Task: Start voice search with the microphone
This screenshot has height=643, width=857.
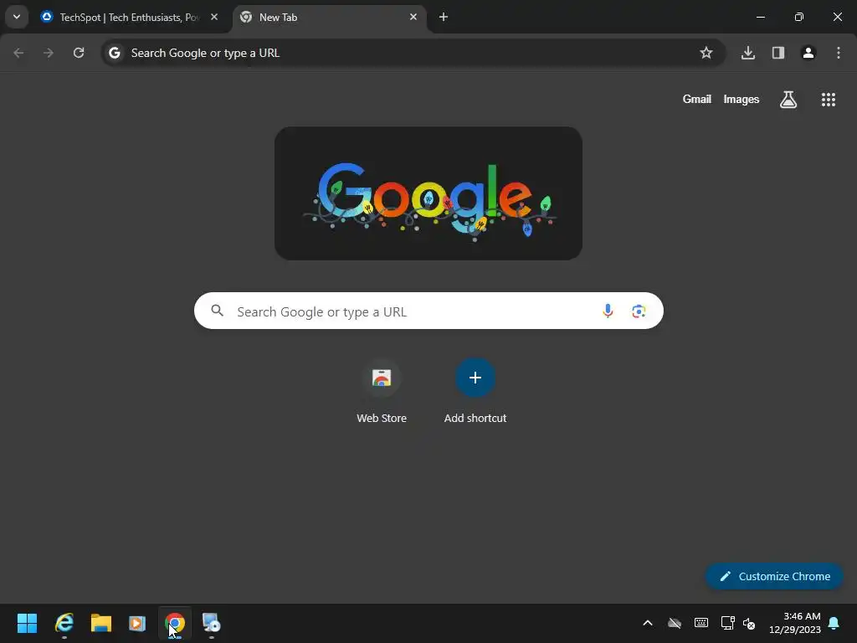Action: (608, 311)
